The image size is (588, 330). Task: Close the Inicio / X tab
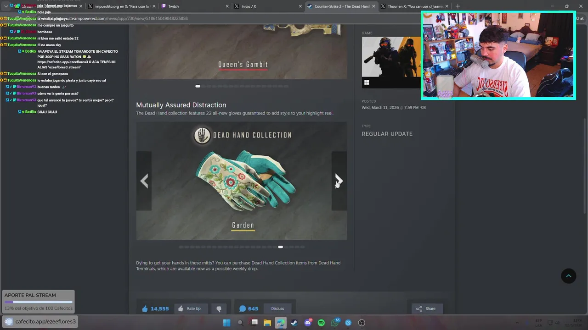[x=300, y=6]
